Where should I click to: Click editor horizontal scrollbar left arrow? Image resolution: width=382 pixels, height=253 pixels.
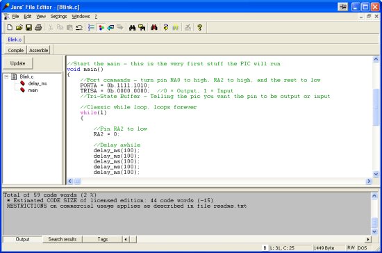coord(70,181)
